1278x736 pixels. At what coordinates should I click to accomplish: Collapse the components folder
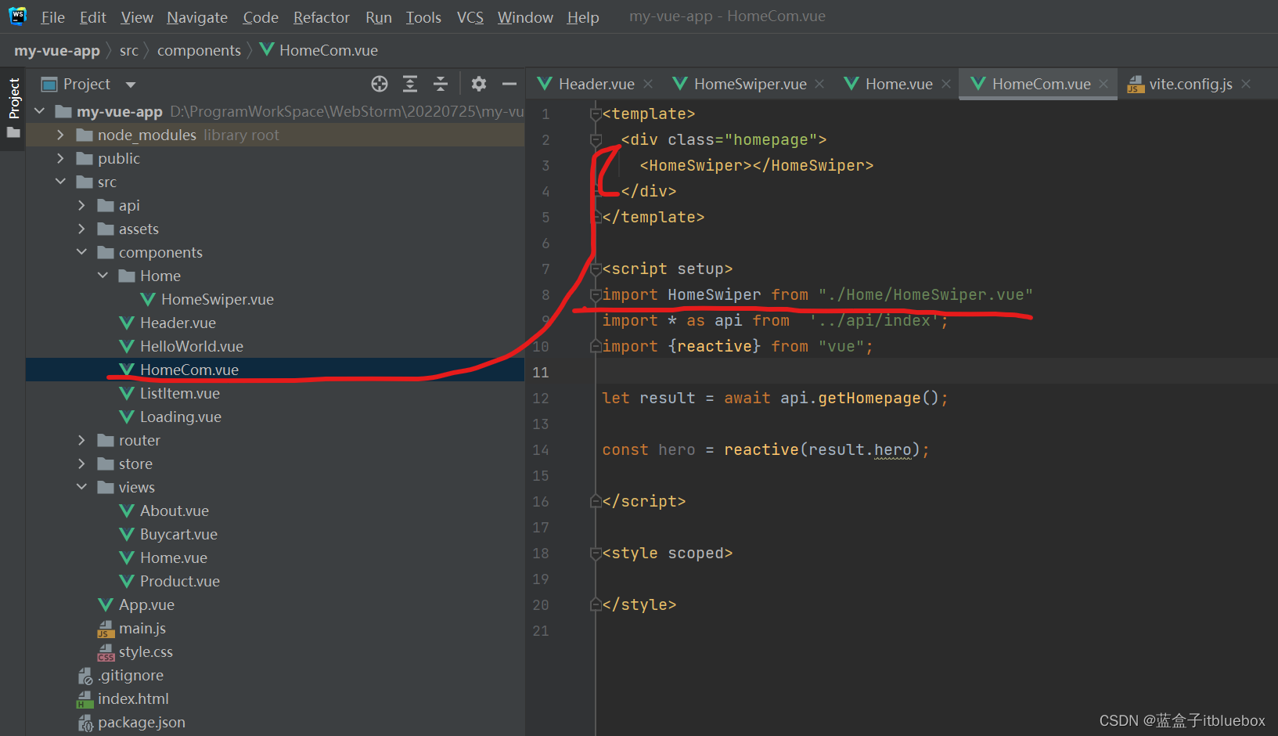pyautogui.click(x=81, y=252)
